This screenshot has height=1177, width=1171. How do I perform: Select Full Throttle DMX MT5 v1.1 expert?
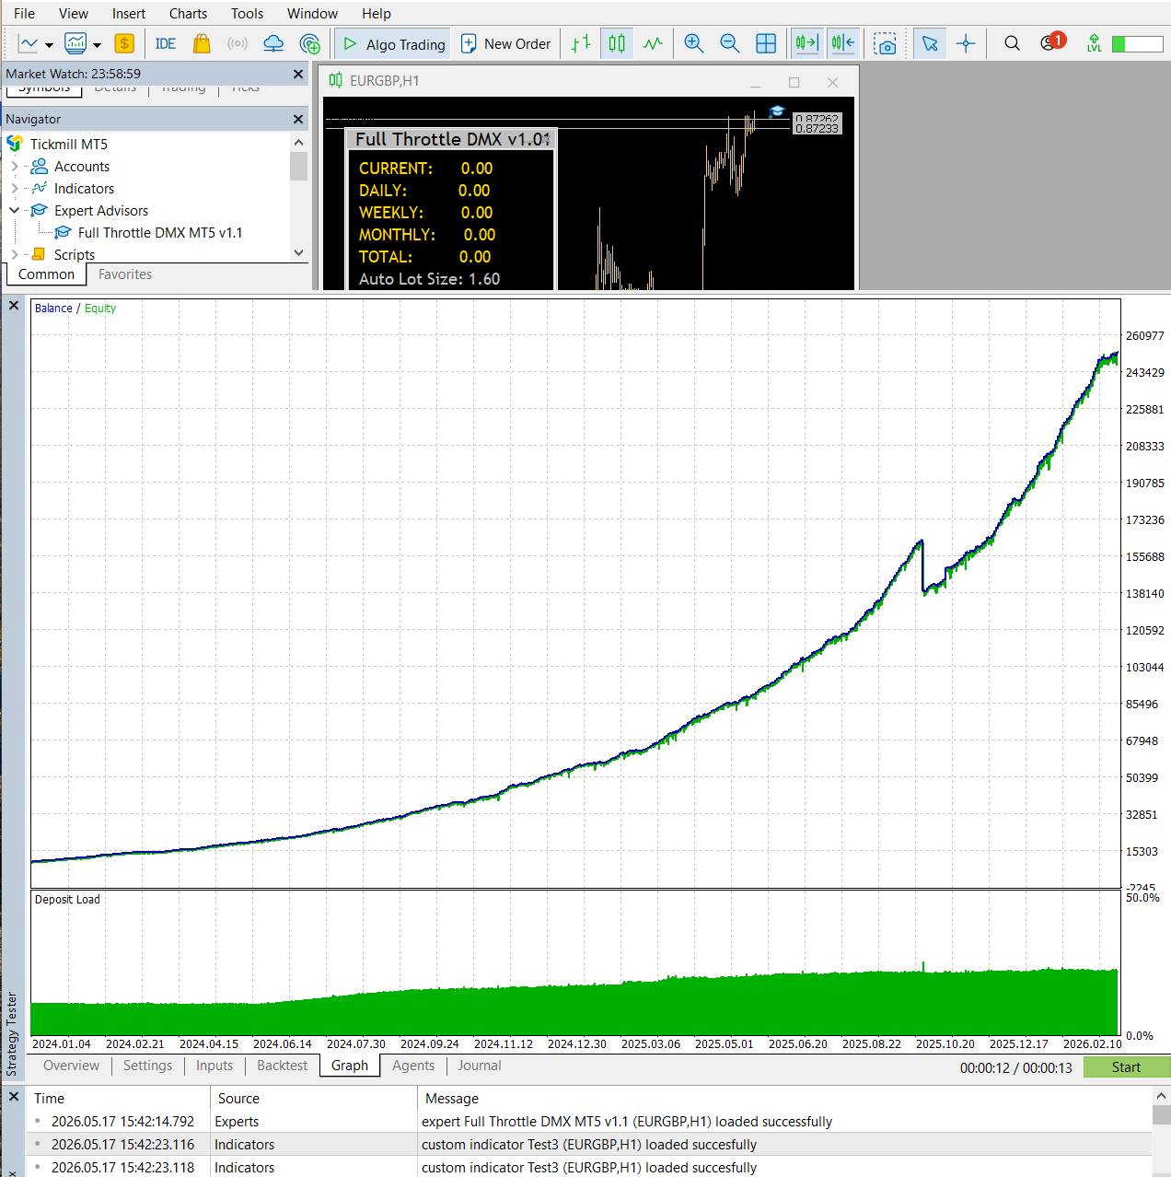click(x=160, y=233)
